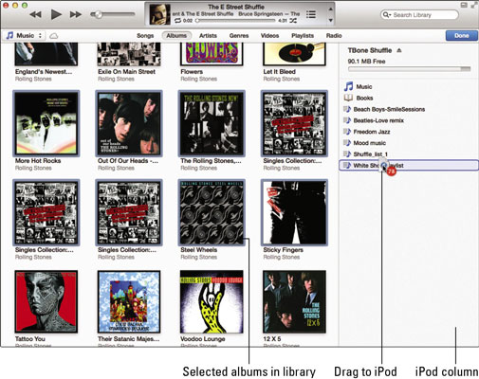Select the highlighted White Shoe playlist
Viewport: 479px width, 379px height.
coord(409,166)
